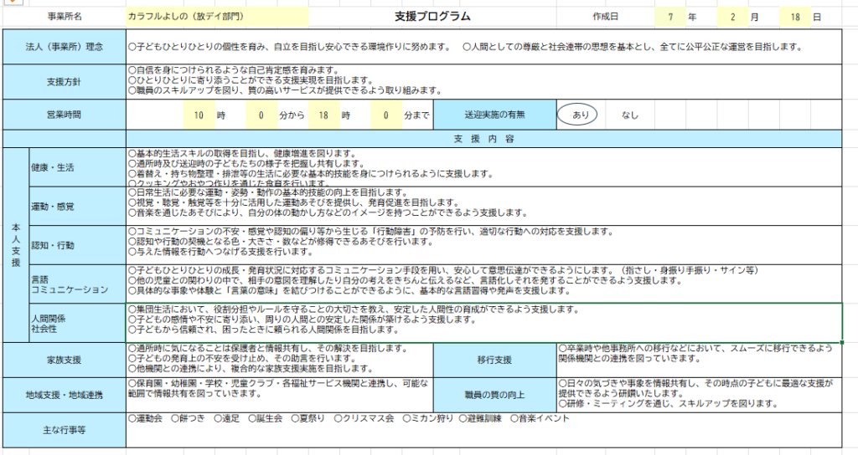Click the 分から label
Viewport: 858px width, 455px height.
coord(292,115)
